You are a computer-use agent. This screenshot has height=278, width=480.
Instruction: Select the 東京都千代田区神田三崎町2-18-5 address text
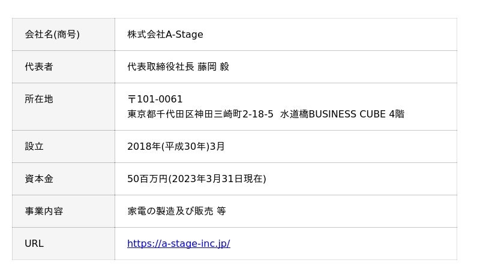click(200, 114)
